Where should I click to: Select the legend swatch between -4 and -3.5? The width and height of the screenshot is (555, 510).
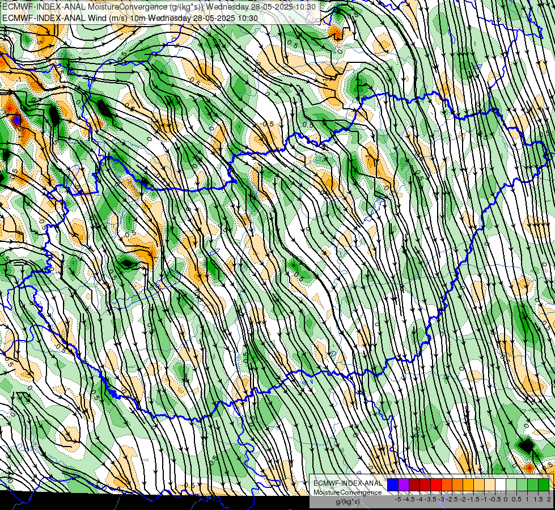(x=425, y=484)
